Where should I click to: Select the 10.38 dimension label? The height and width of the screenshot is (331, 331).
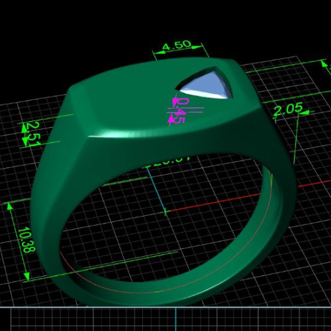(26, 240)
